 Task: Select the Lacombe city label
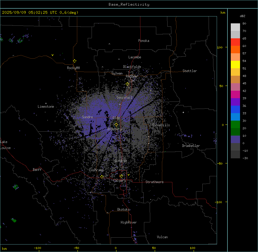coord(135,57)
